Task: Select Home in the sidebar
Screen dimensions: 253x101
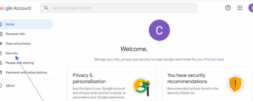Action: coord(26,24)
